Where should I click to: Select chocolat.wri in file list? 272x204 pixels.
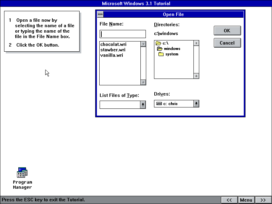click(114, 44)
